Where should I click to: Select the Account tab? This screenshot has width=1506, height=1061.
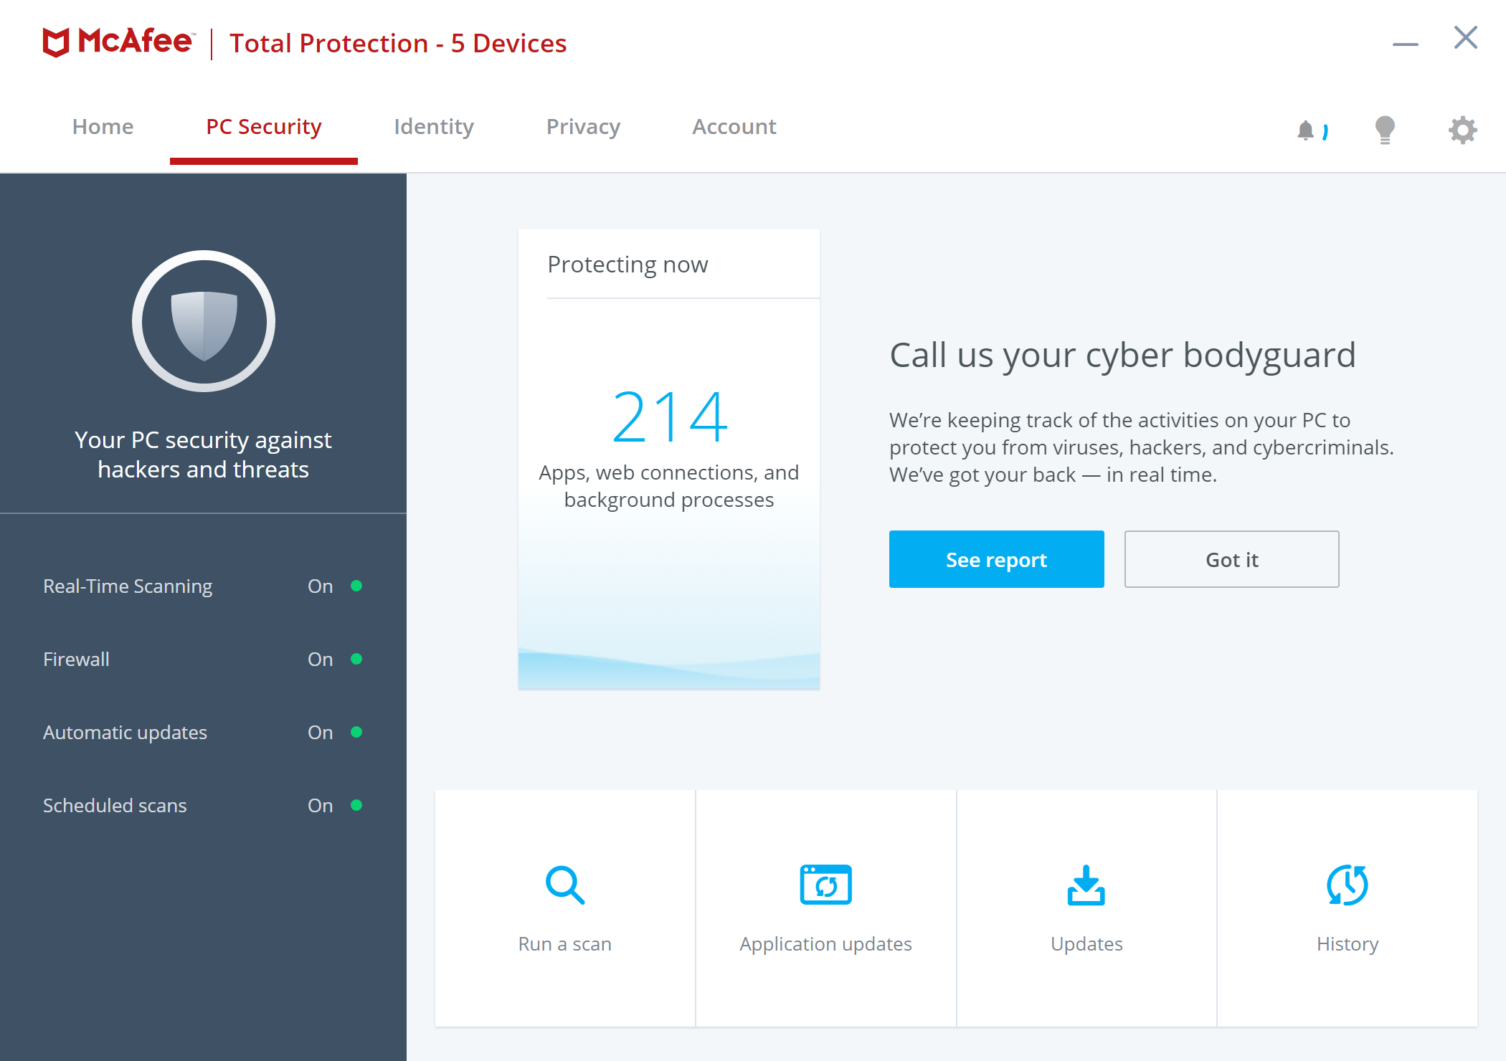(x=734, y=127)
